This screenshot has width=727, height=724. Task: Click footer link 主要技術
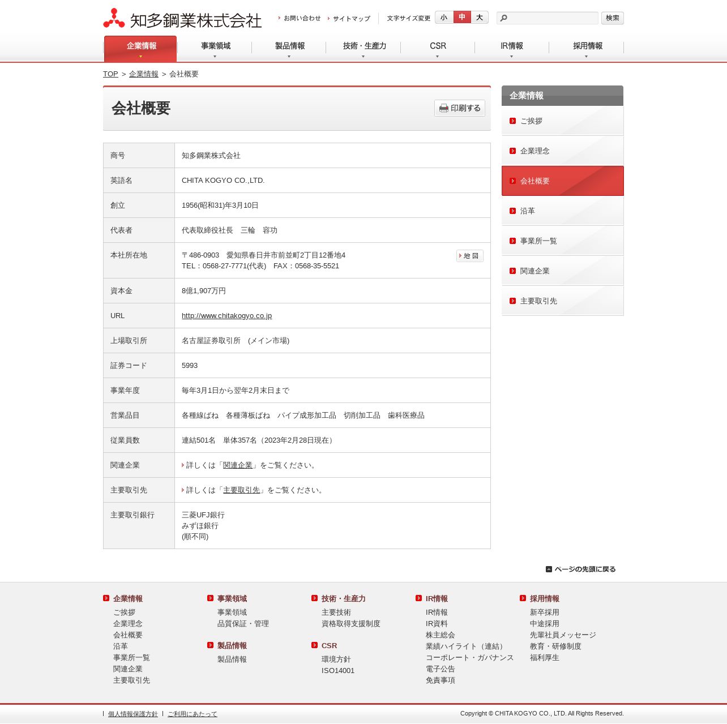[336, 612]
